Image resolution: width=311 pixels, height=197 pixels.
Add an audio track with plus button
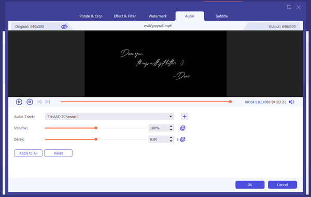click(x=185, y=117)
